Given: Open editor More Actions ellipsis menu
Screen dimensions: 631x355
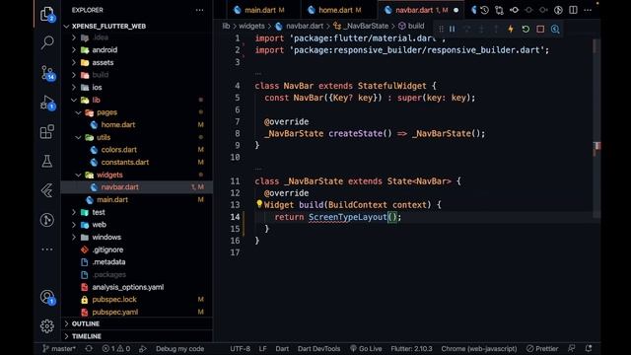Looking at the screenshot, I should (588, 10).
